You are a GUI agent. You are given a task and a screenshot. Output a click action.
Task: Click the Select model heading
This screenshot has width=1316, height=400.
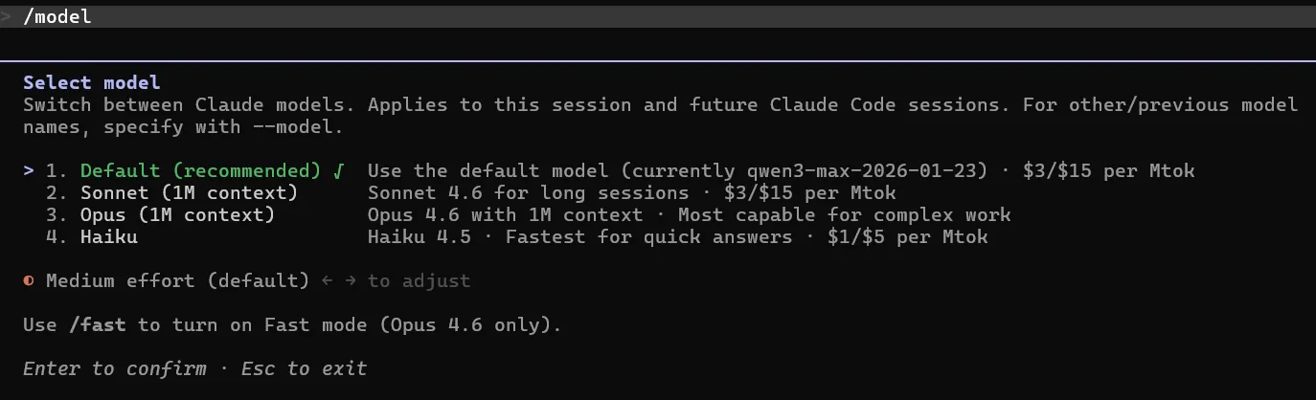pos(91,83)
